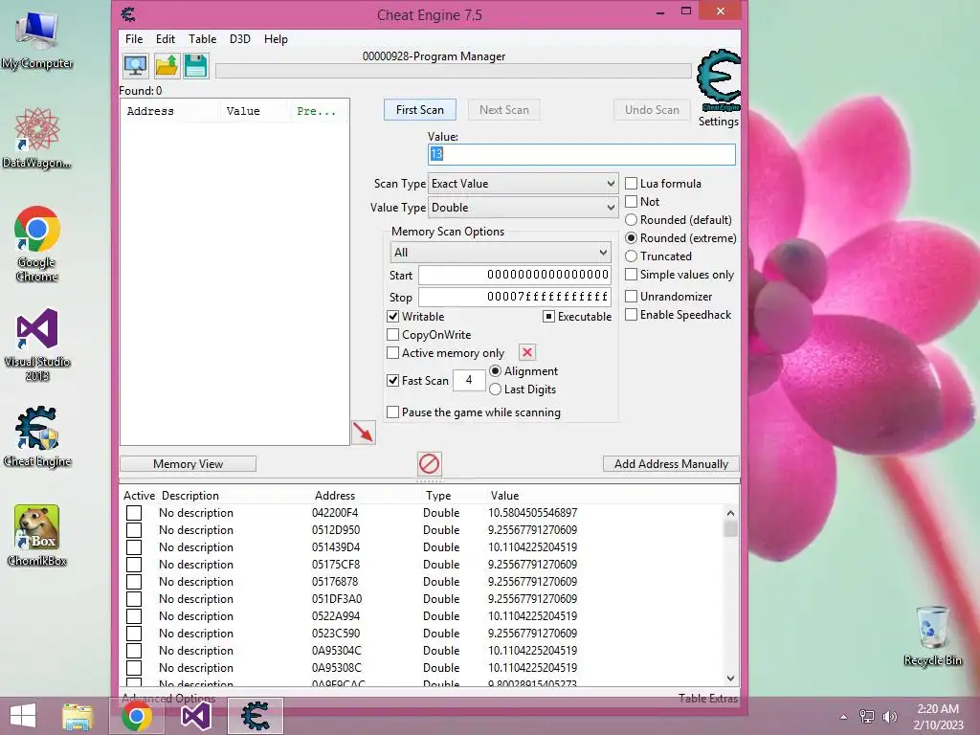Open the File menu

pyautogui.click(x=134, y=38)
